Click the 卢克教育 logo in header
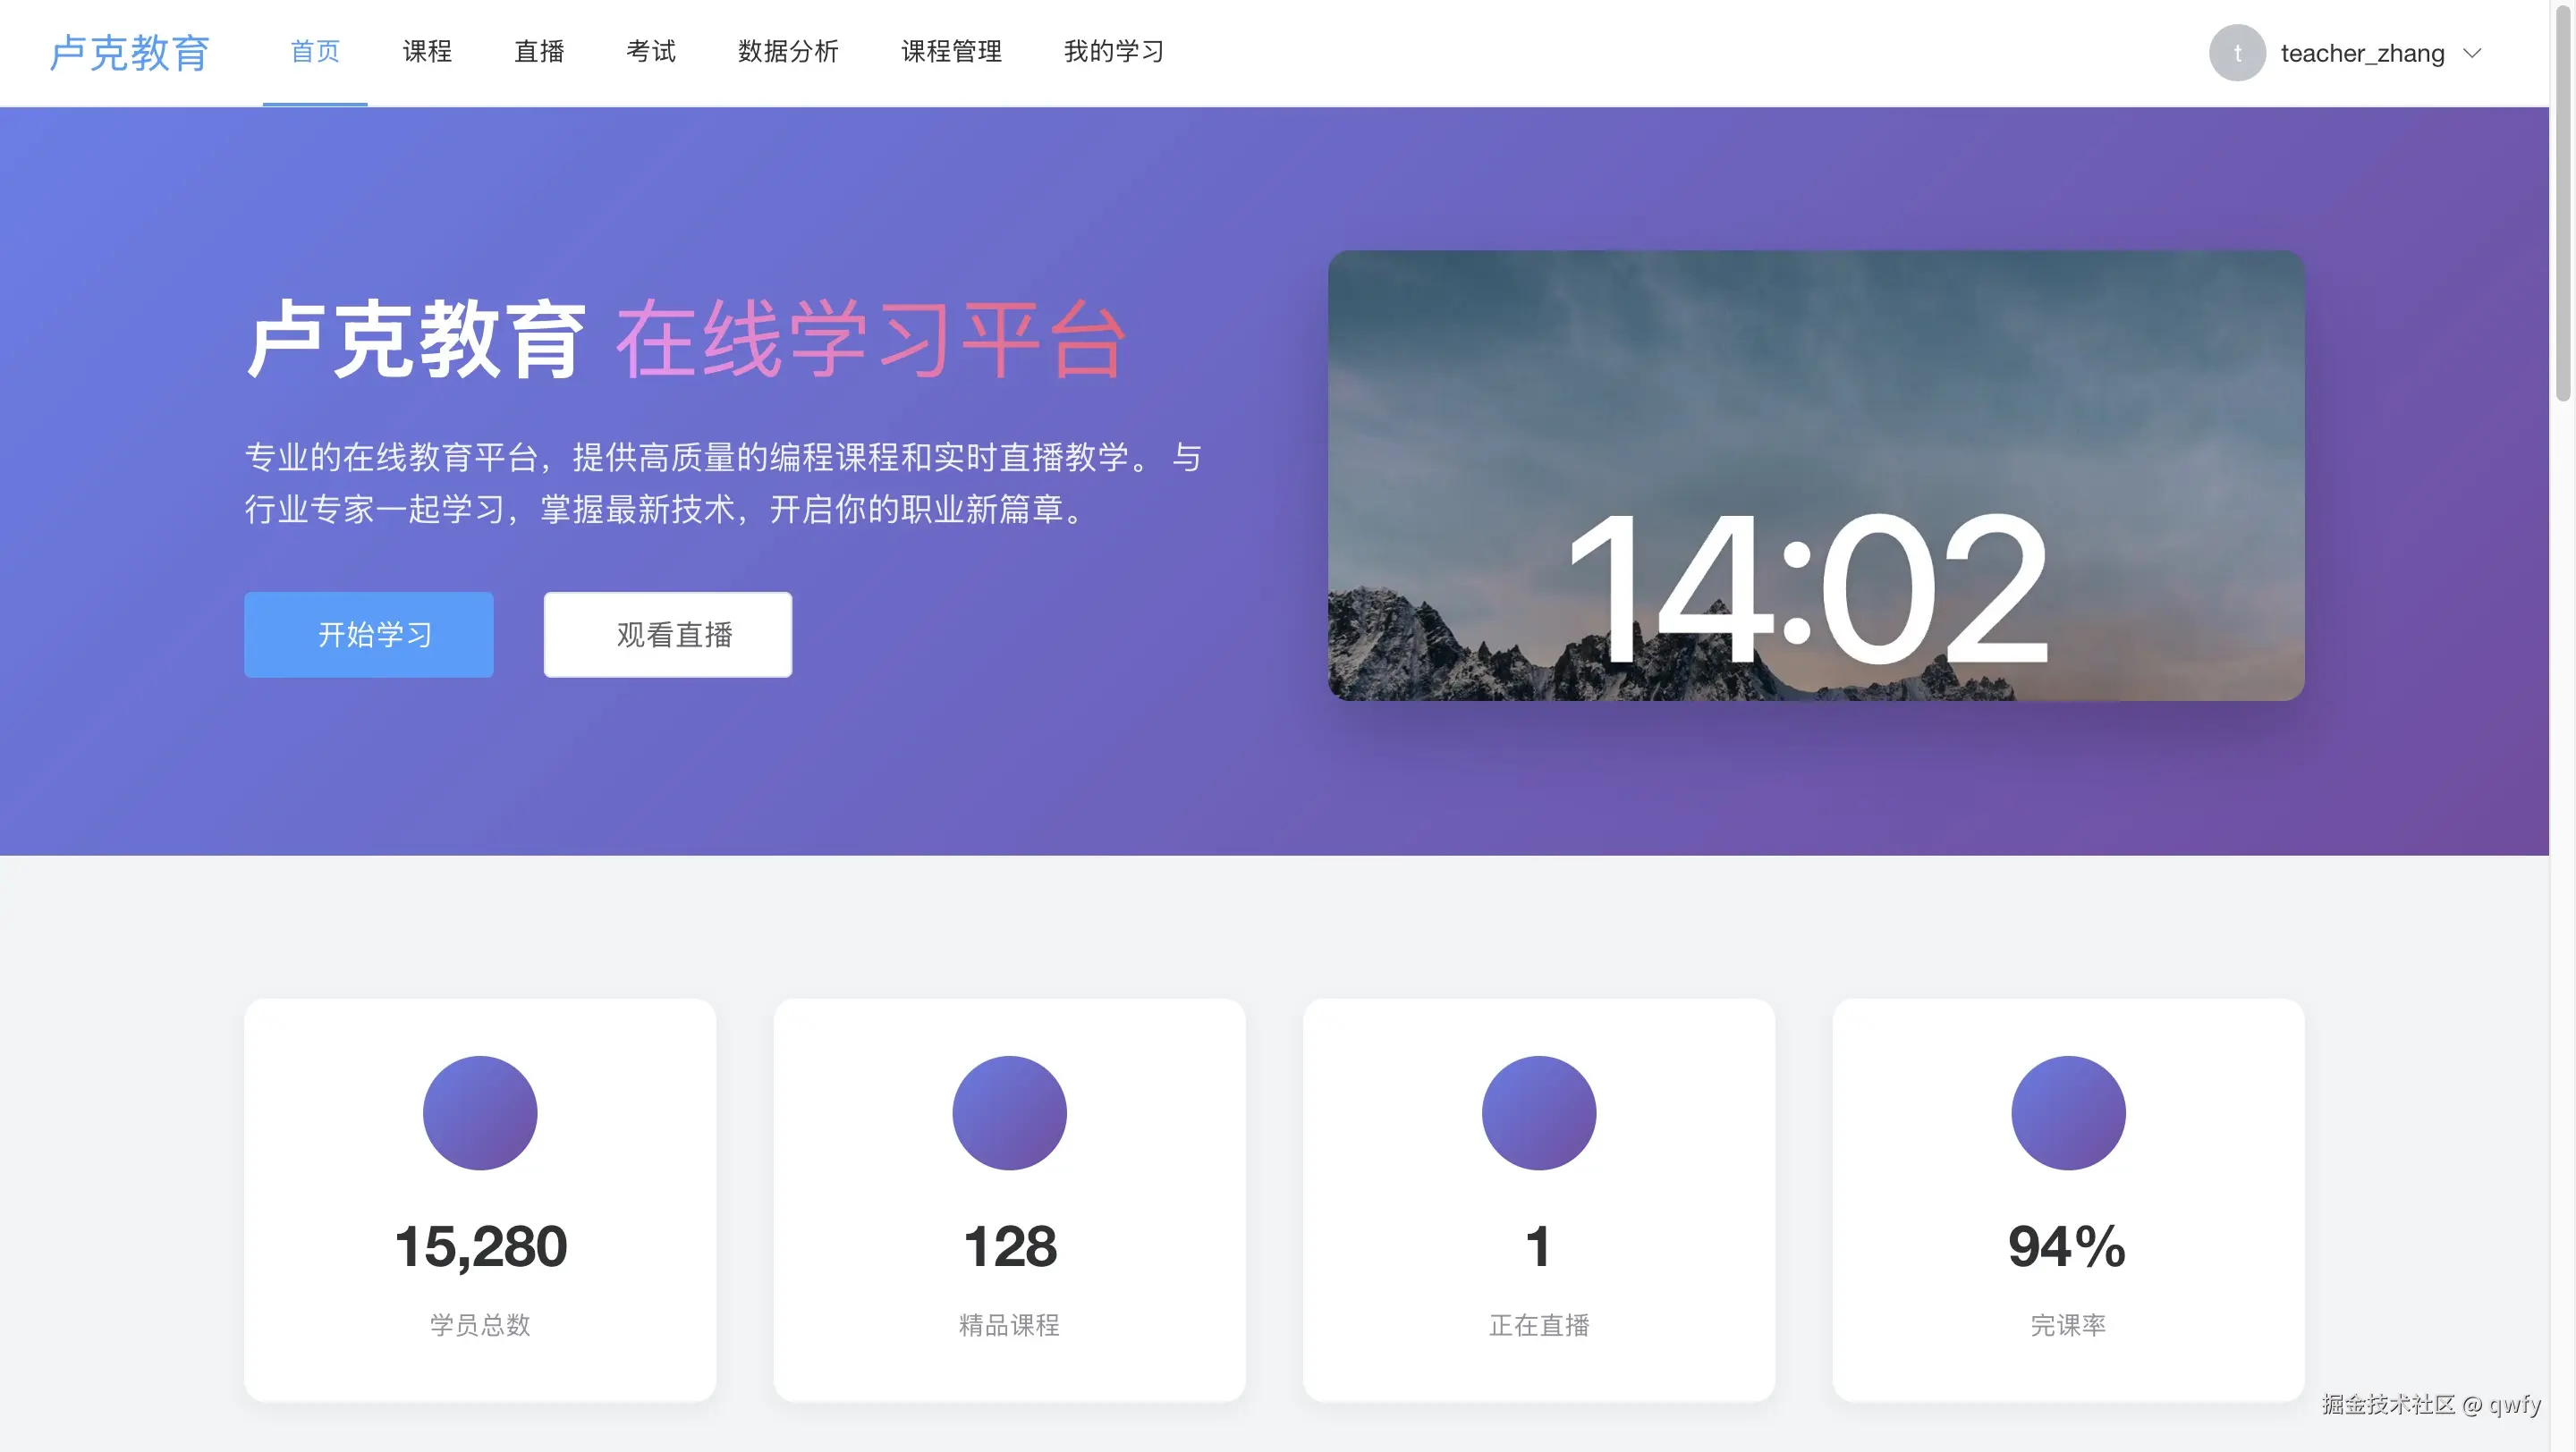Image resolution: width=2576 pixels, height=1452 pixels. point(130,53)
